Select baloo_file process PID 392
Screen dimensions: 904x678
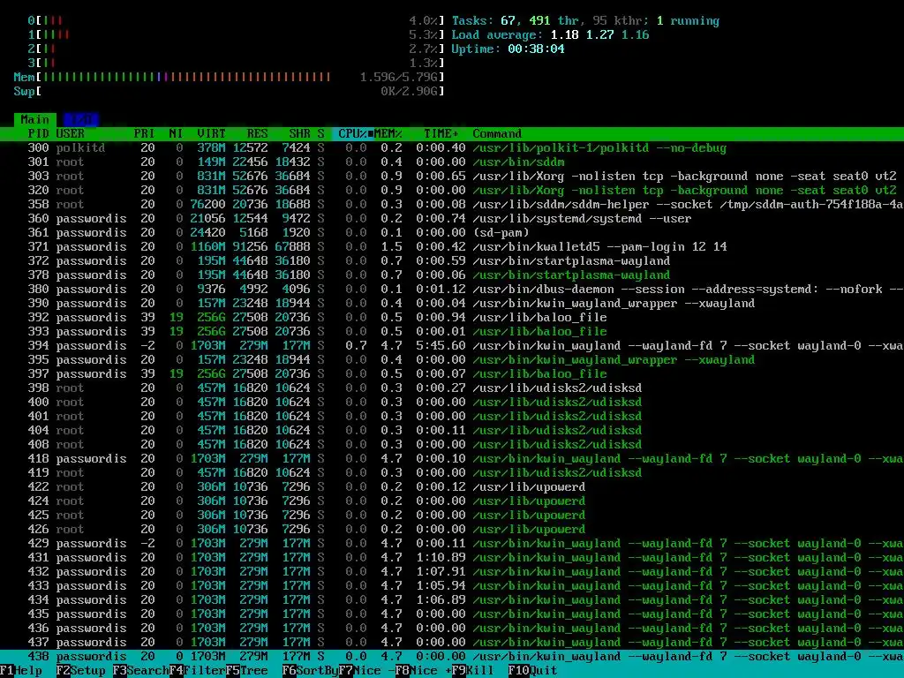452,318
